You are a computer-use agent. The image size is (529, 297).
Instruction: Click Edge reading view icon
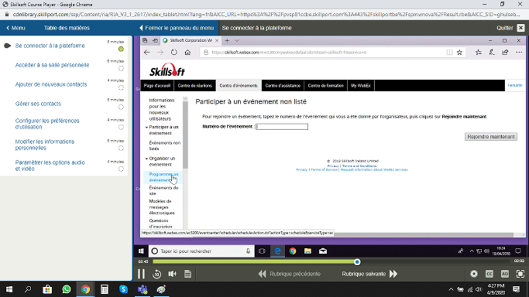tap(450, 53)
